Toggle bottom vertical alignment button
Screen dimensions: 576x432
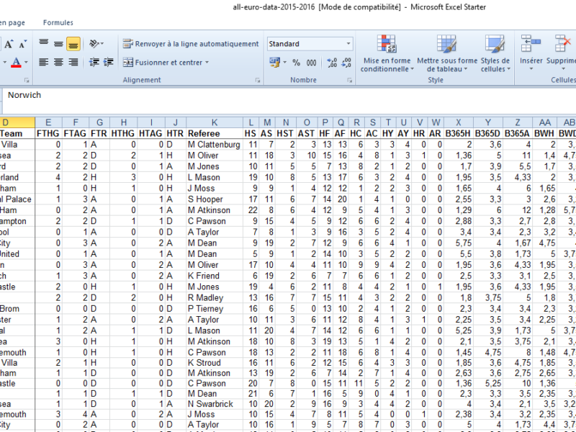point(73,45)
